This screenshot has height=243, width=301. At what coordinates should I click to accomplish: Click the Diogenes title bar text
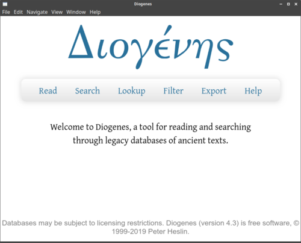pyautogui.click(x=143, y=4)
